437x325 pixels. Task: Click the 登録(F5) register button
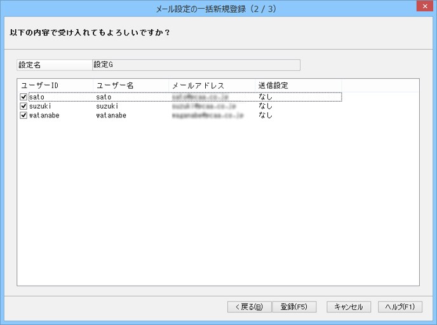(294, 307)
